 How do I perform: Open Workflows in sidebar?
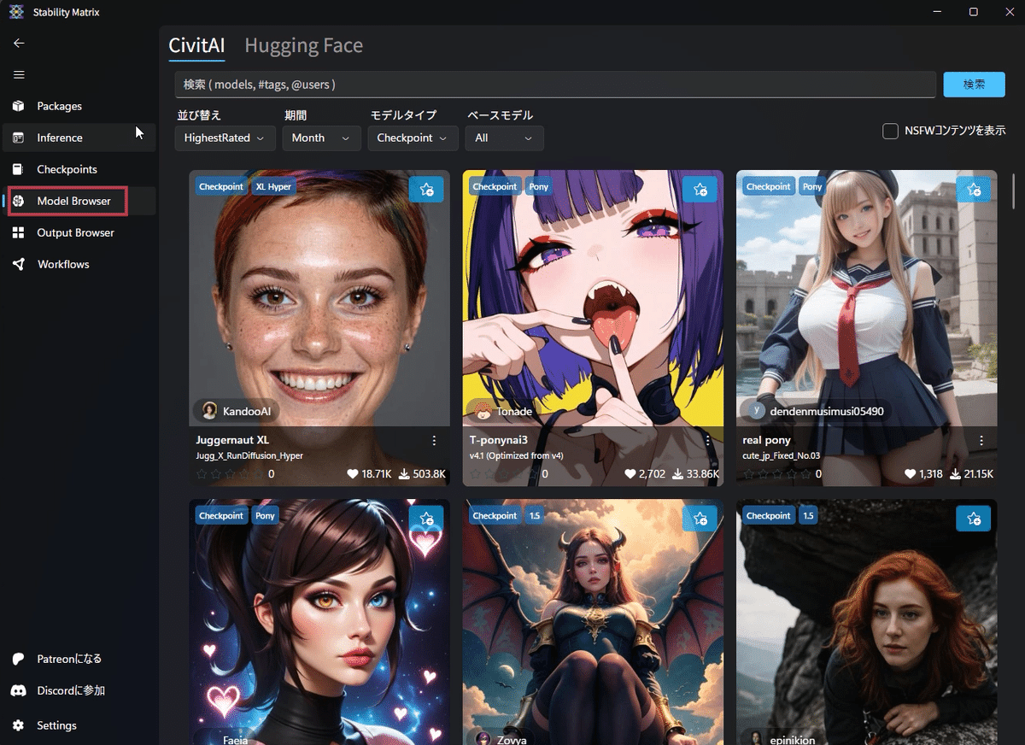click(x=79, y=264)
